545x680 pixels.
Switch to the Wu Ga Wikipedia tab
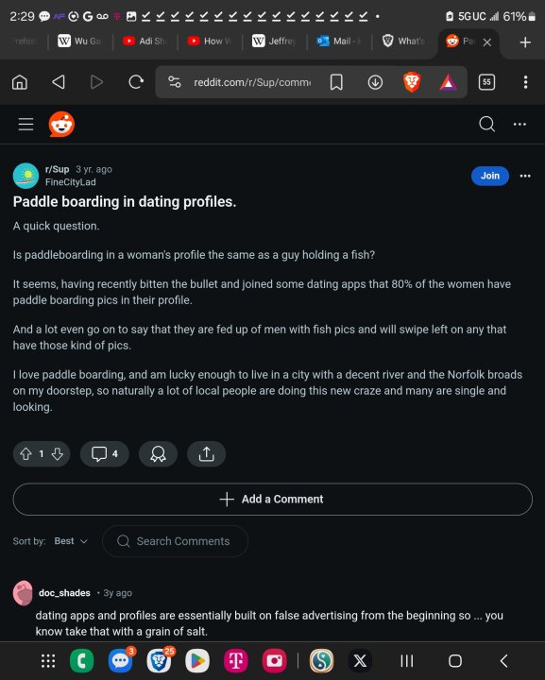tap(80, 42)
